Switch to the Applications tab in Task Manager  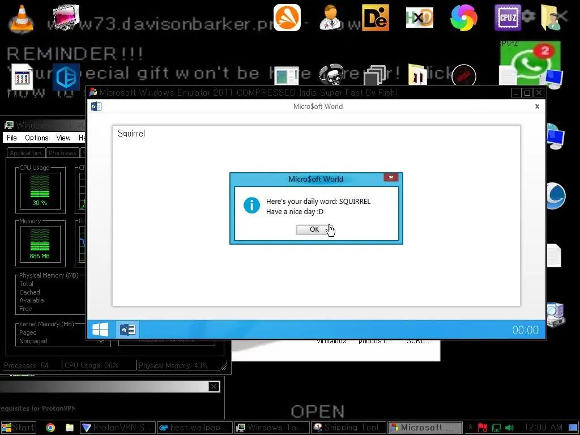click(26, 153)
